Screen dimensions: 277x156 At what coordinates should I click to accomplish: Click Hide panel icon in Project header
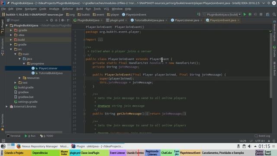pyautogui.click(x=68, y=20)
